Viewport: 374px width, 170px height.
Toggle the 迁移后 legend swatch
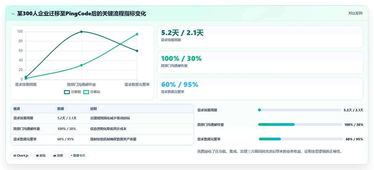tap(86, 92)
